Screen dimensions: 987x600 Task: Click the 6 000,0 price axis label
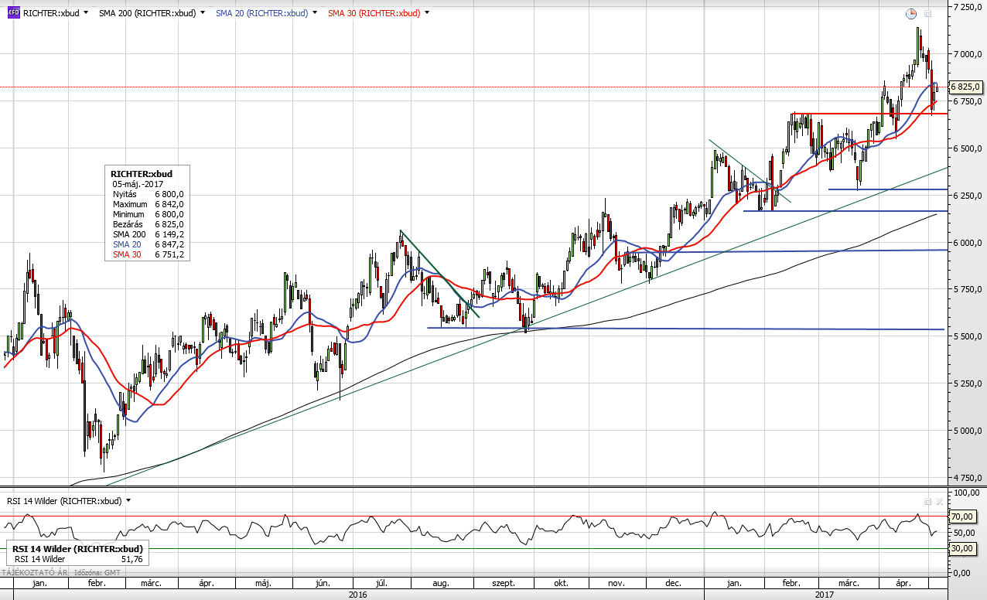click(x=967, y=243)
